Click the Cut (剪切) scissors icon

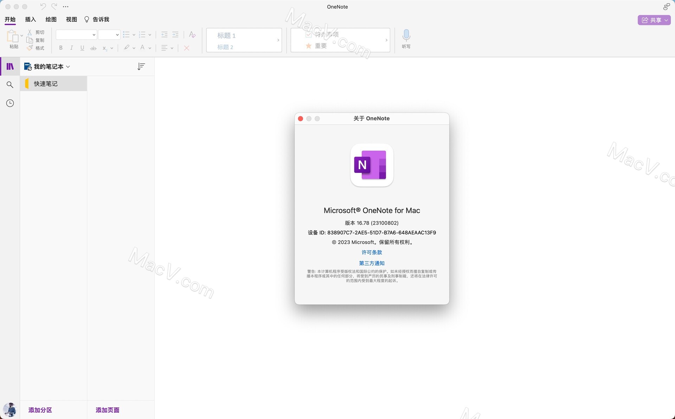coord(30,32)
